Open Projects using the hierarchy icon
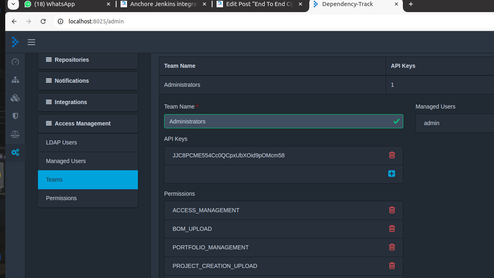This screenshot has width=494, height=278. coord(15,80)
